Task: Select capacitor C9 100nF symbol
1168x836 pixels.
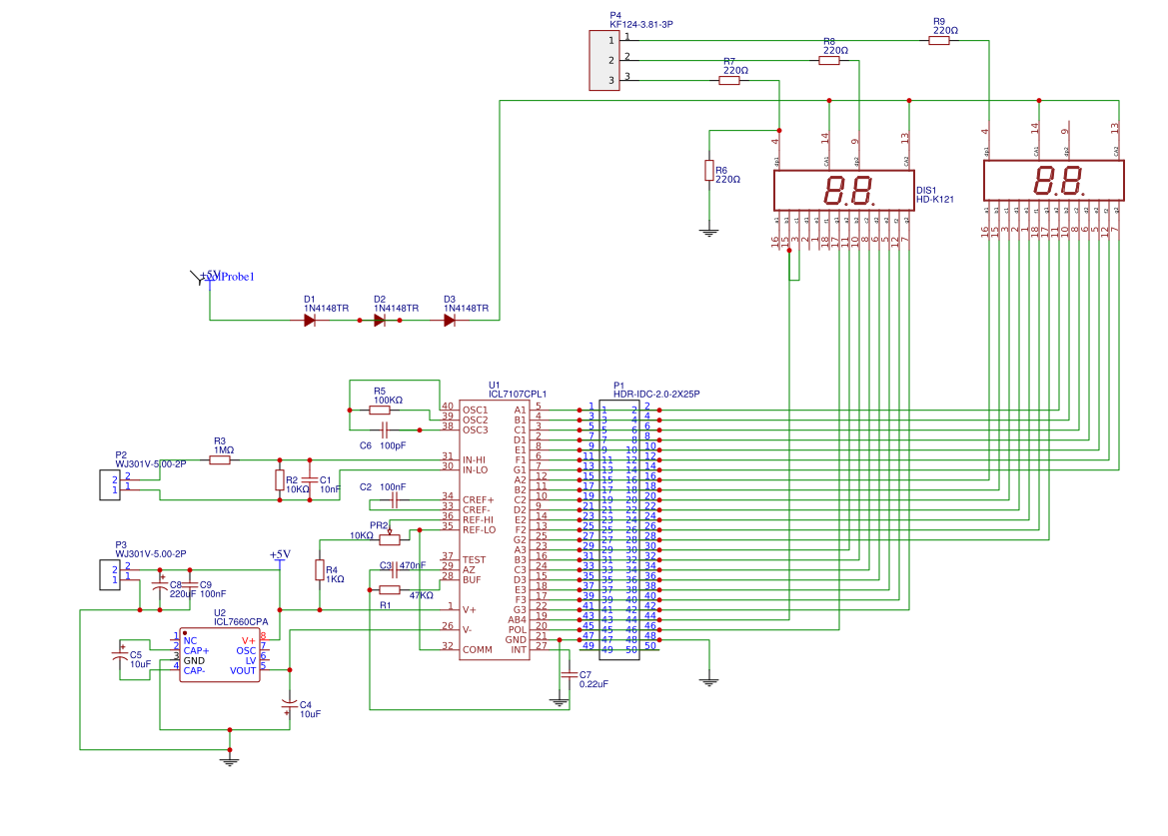Action: point(190,585)
